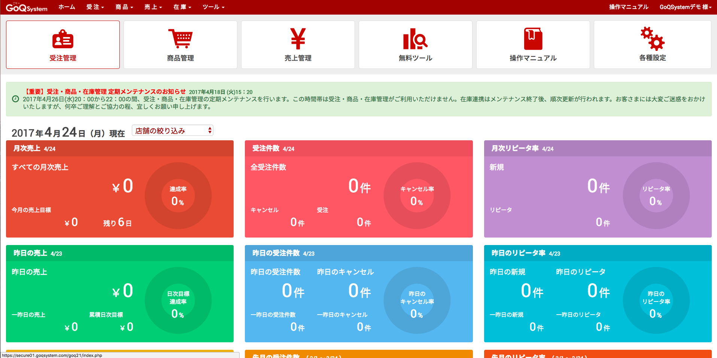Click the すべての月次売上 label
Viewport: 717px width, 358px height.
40,167
